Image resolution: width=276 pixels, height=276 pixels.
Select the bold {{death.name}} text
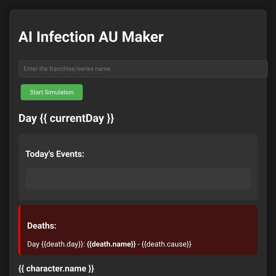pos(111,244)
